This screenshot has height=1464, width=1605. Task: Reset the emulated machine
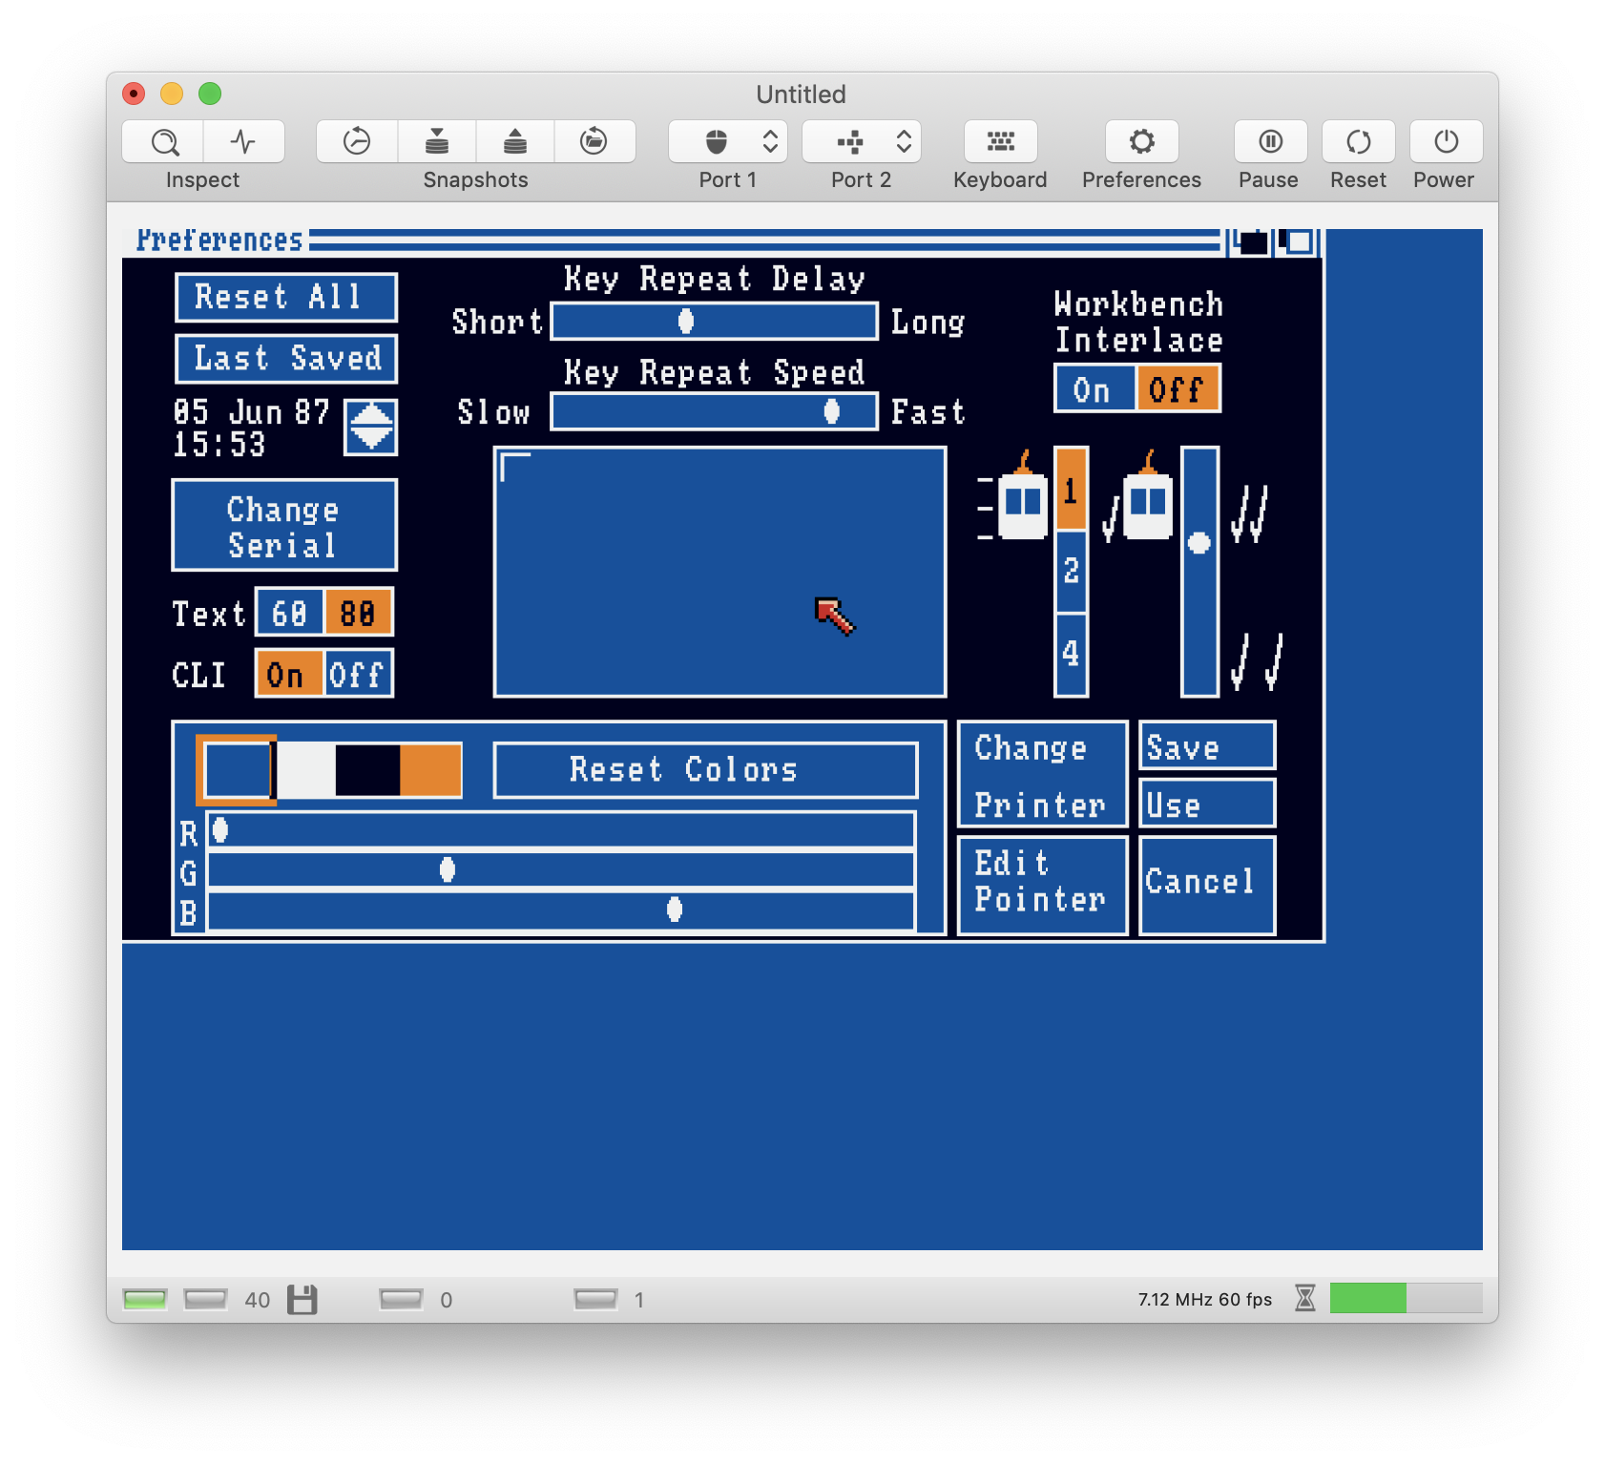click(x=1358, y=142)
